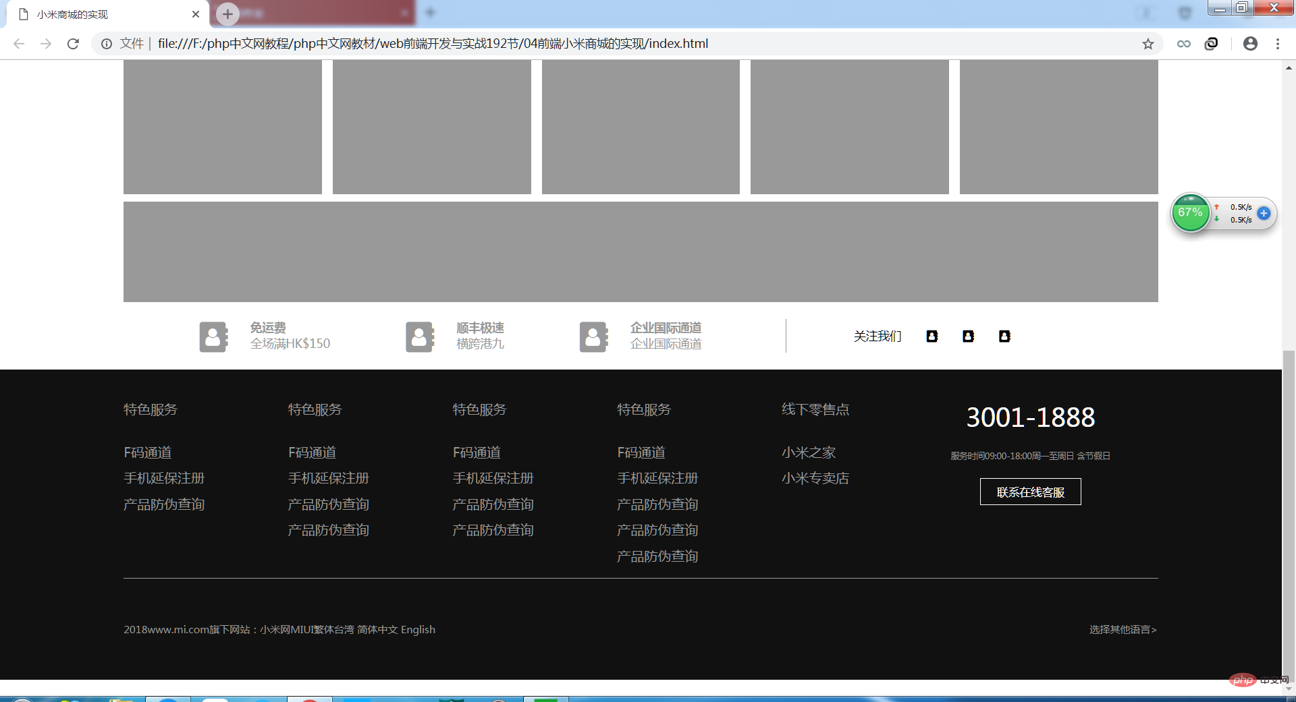The width and height of the screenshot is (1296, 702).
Task: Click the wide gray banner placeholder
Action: pos(641,252)
